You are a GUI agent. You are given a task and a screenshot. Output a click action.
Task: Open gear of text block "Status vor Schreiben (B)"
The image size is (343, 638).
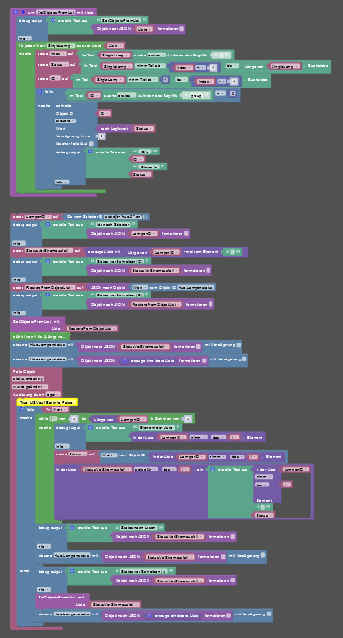click(47, 295)
